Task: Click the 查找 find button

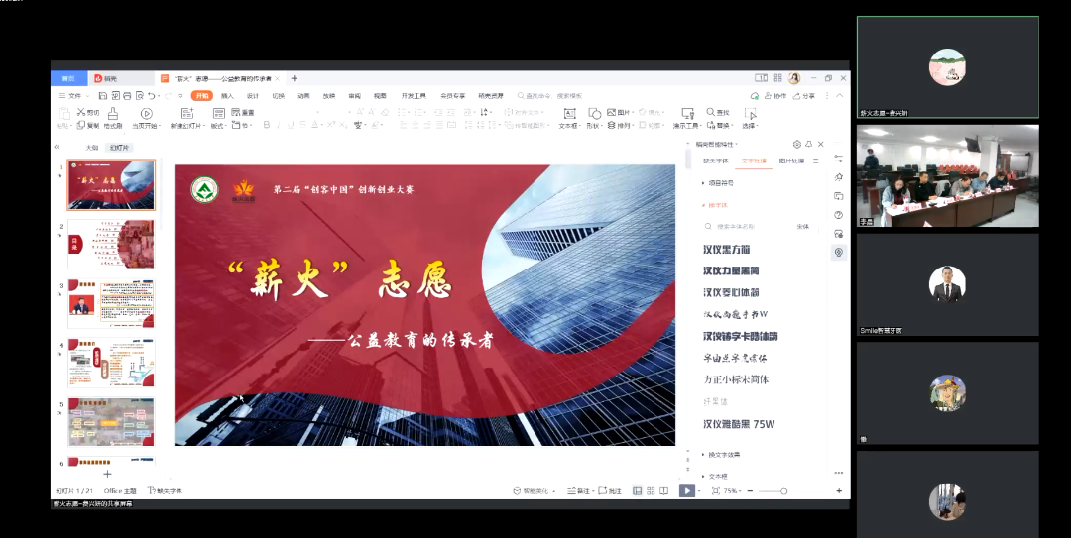Action: [718, 112]
